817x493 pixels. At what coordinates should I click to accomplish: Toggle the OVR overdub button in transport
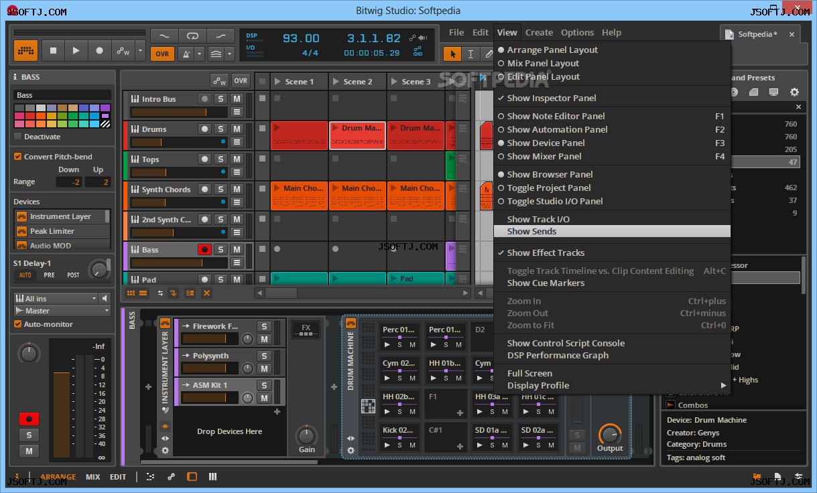[162, 54]
